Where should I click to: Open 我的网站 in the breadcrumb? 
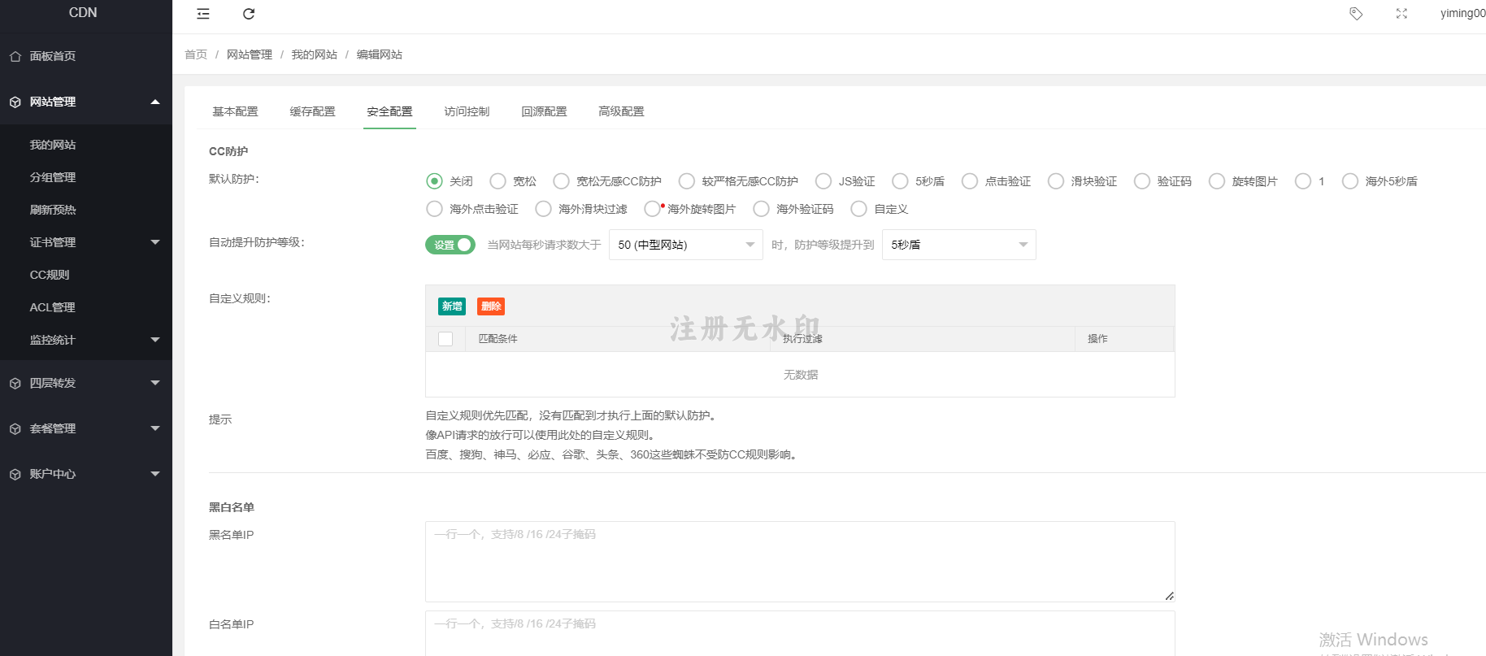pyautogui.click(x=315, y=54)
